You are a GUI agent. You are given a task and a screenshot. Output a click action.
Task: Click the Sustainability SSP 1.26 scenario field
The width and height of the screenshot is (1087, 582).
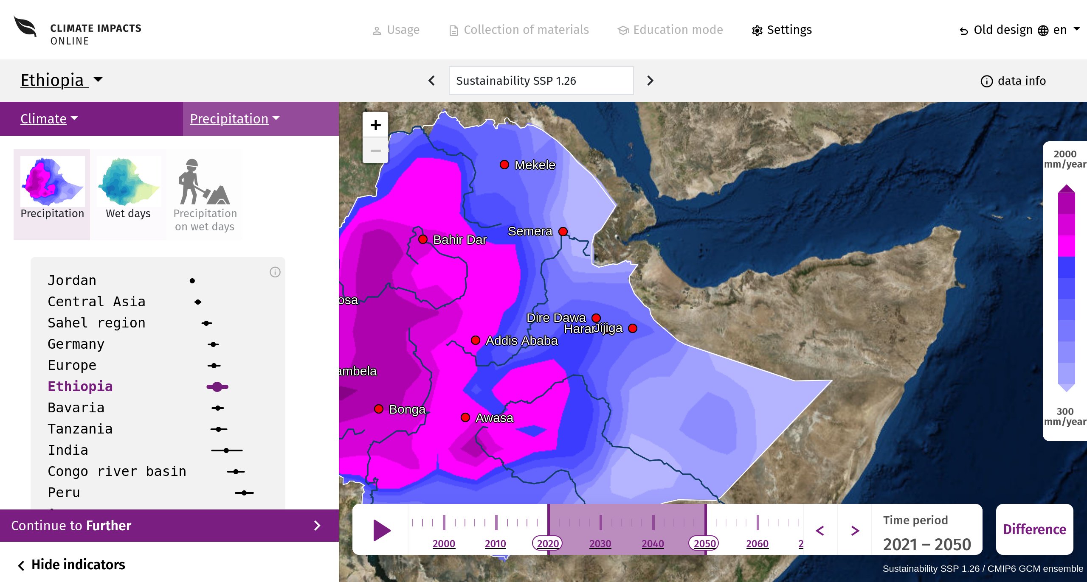point(541,81)
